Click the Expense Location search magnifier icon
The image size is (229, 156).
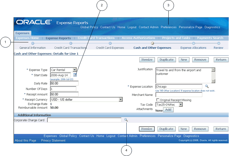pyautogui.click(x=207, y=86)
